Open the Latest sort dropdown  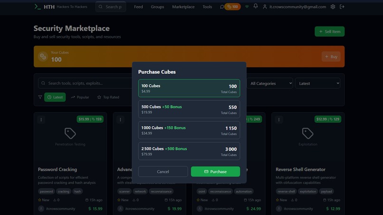click(x=317, y=83)
